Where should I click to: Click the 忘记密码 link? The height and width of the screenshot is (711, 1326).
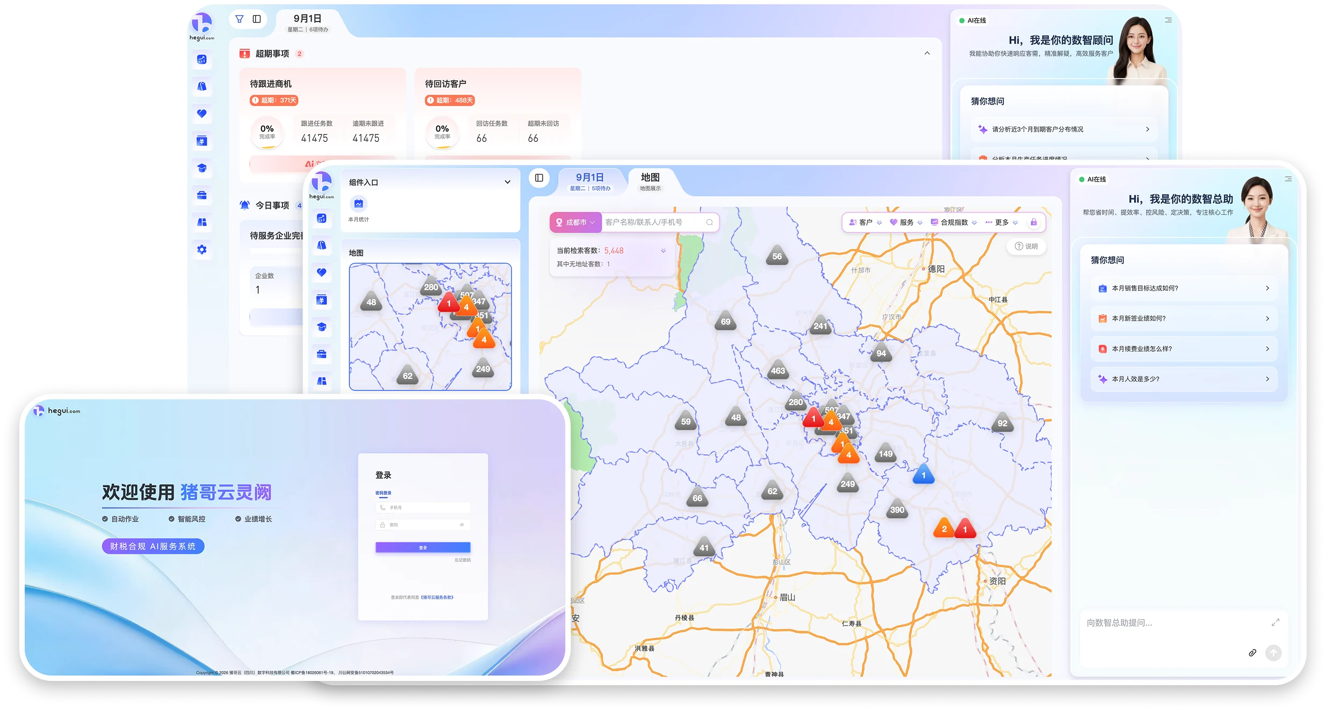click(x=463, y=560)
